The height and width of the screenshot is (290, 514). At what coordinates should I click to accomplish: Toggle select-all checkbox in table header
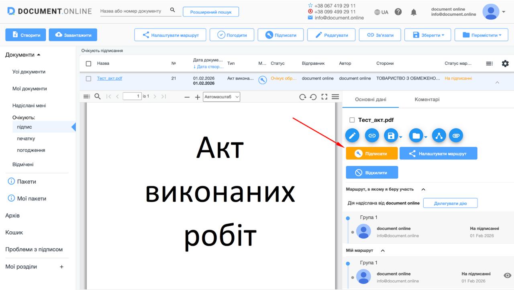pyautogui.click(x=89, y=63)
